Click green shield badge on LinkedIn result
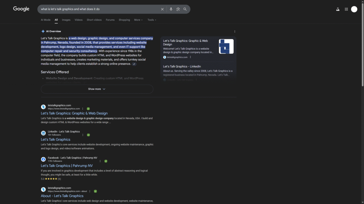Screen dimensions: 364x204 point(88,135)
